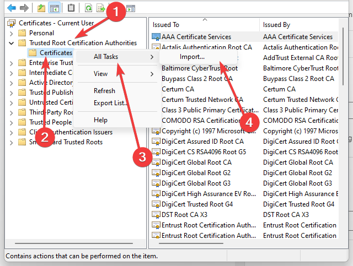Click the Refresh toolbar icon
The width and height of the screenshot is (353, 266).
[88, 8]
